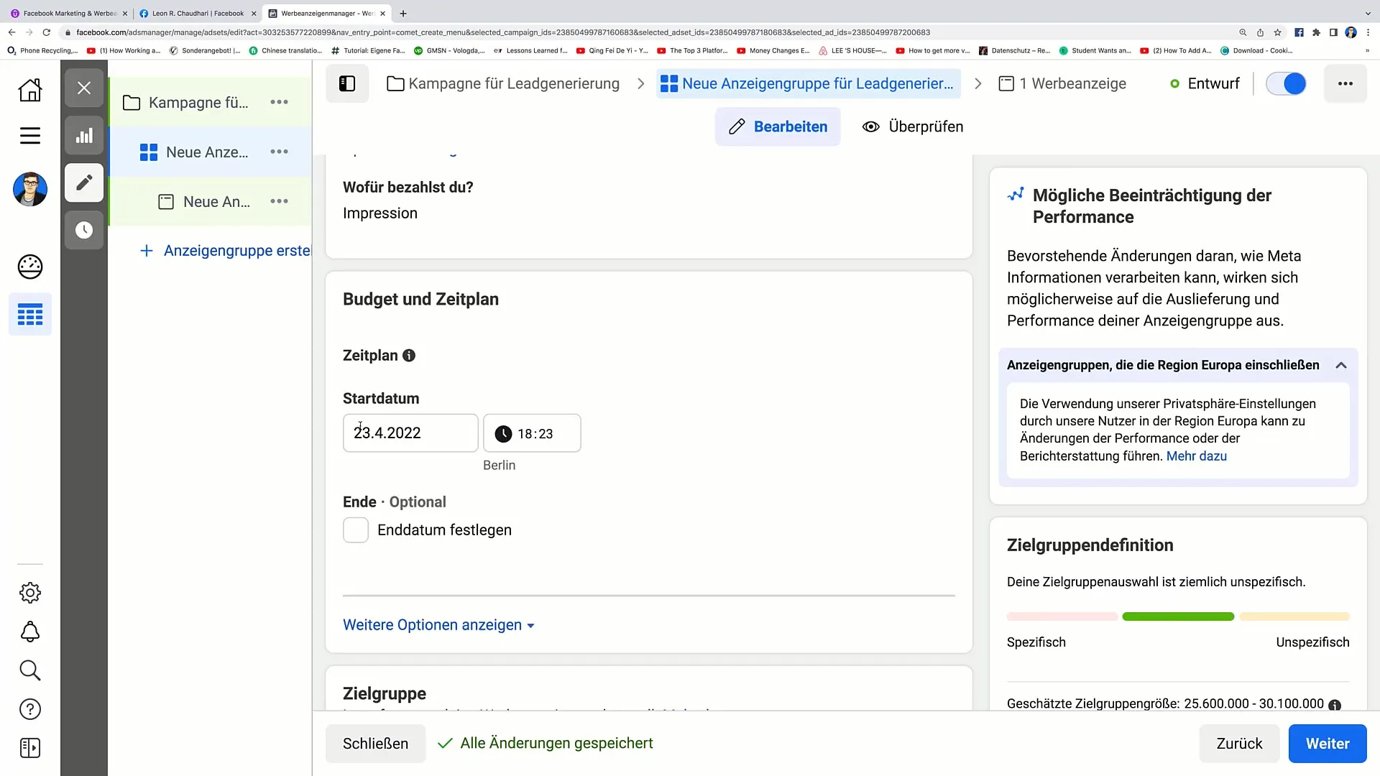
Task: Click browser back arrow
Action: tap(11, 32)
